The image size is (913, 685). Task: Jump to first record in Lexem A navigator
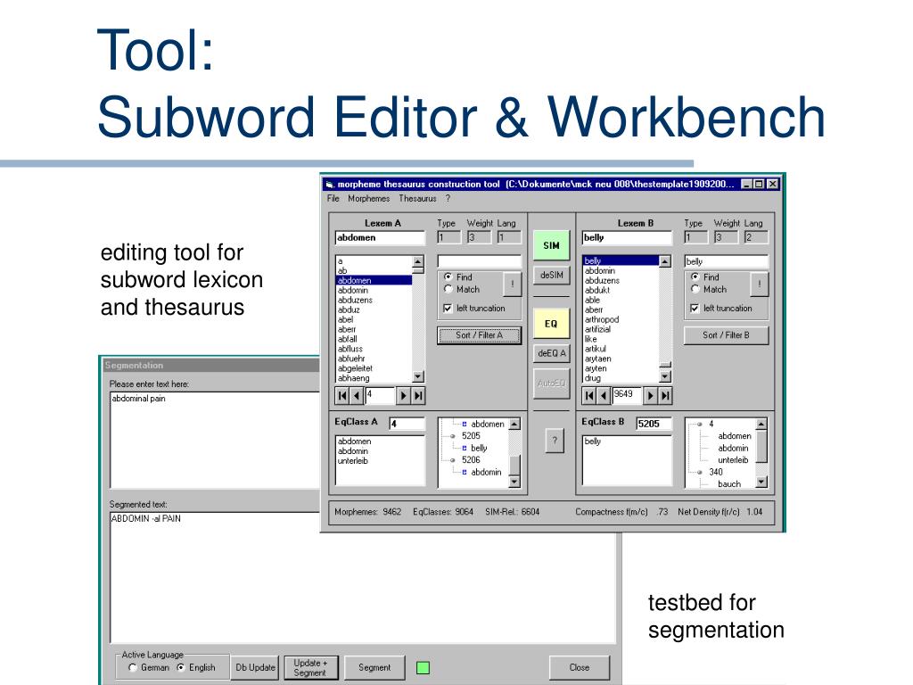pyautogui.click(x=342, y=395)
